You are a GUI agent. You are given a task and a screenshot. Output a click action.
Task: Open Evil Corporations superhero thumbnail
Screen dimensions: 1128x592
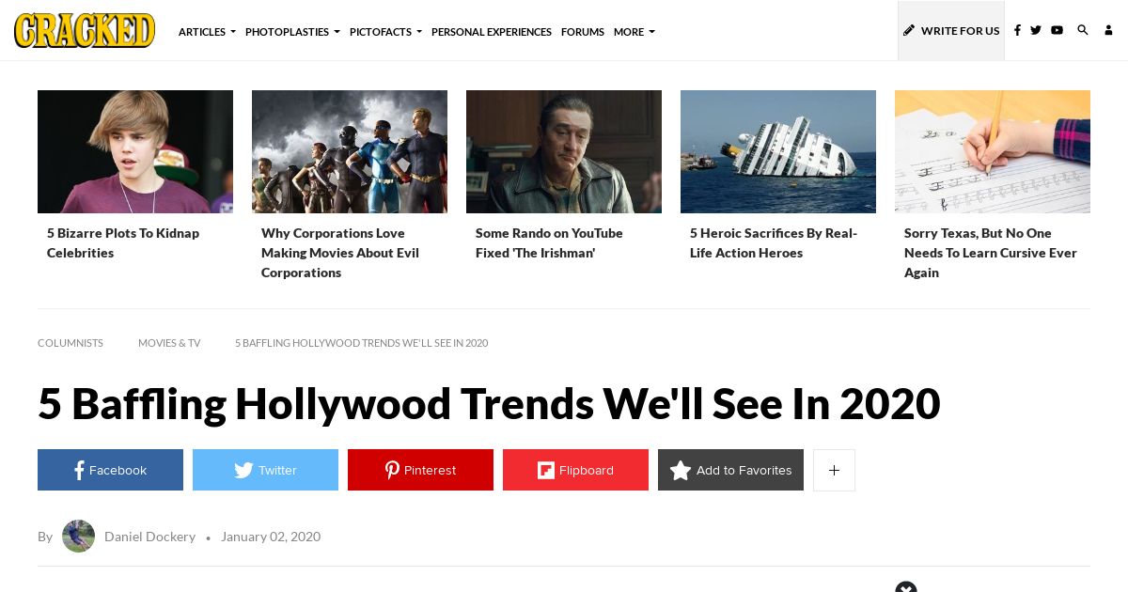[x=350, y=151]
